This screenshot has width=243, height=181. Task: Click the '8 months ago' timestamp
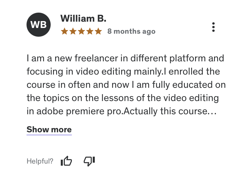pyautogui.click(x=131, y=31)
